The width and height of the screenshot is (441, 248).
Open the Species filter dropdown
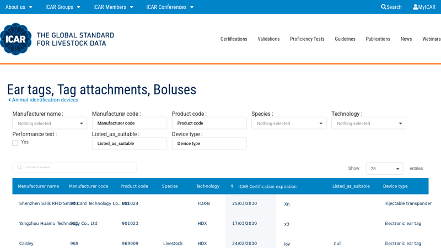[289, 123]
